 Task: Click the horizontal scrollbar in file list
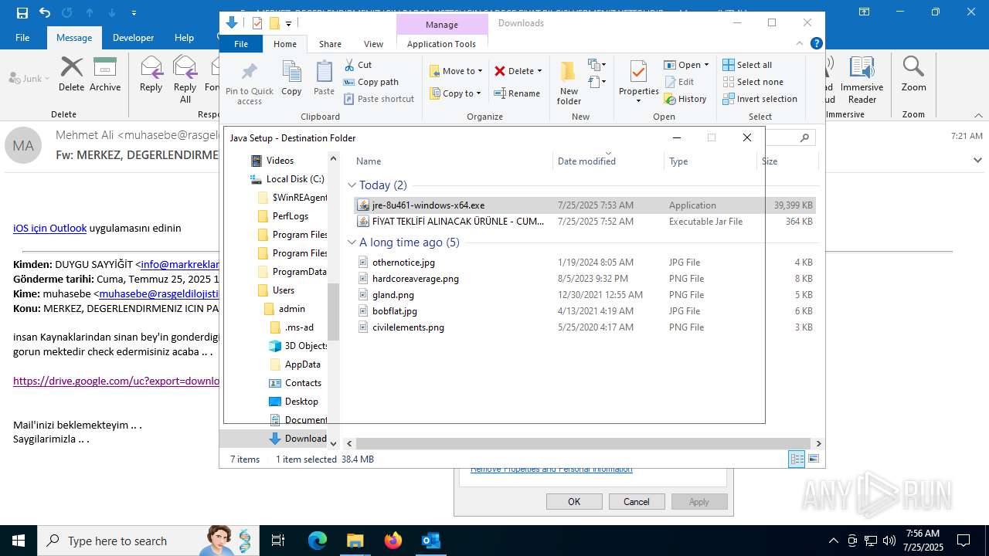click(x=583, y=444)
